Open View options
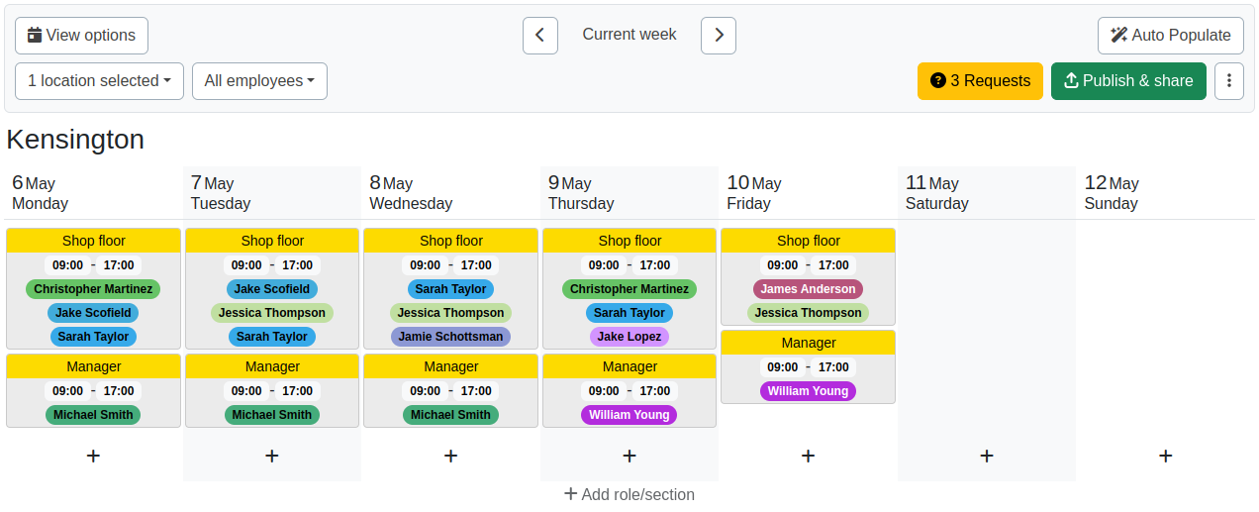The image size is (1259, 512). coord(81,36)
